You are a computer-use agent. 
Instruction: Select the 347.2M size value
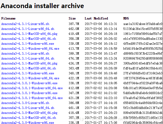74,93
